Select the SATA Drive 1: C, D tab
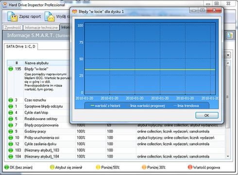238x175 pixels. [21, 47]
